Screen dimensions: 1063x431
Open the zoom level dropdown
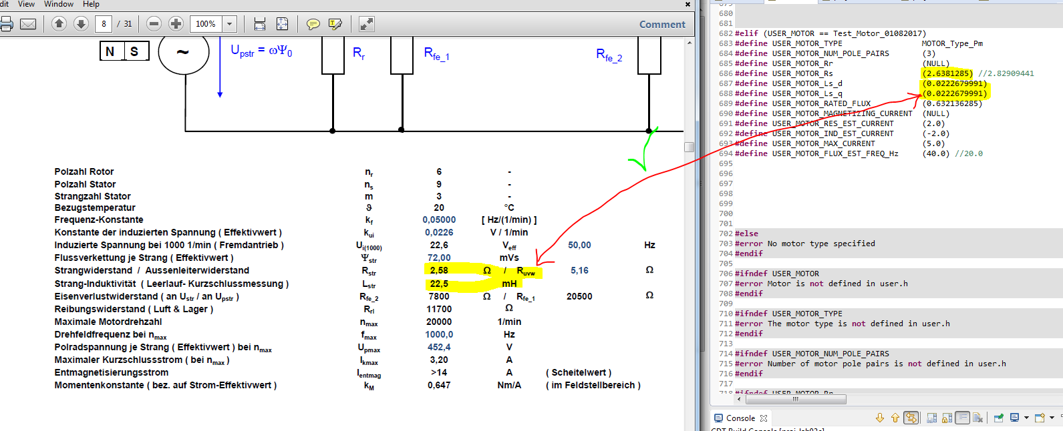tap(229, 24)
